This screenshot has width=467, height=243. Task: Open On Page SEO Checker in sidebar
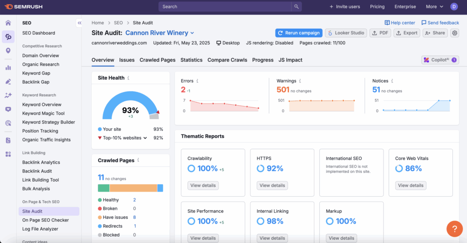click(46, 220)
